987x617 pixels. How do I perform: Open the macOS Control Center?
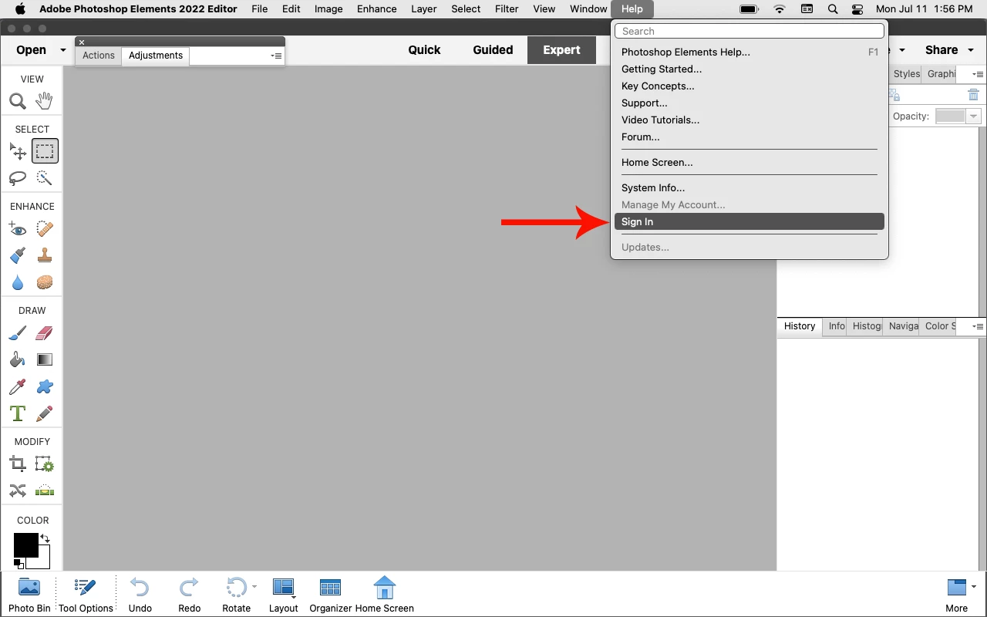pyautogui.click(x=857, y=9)
